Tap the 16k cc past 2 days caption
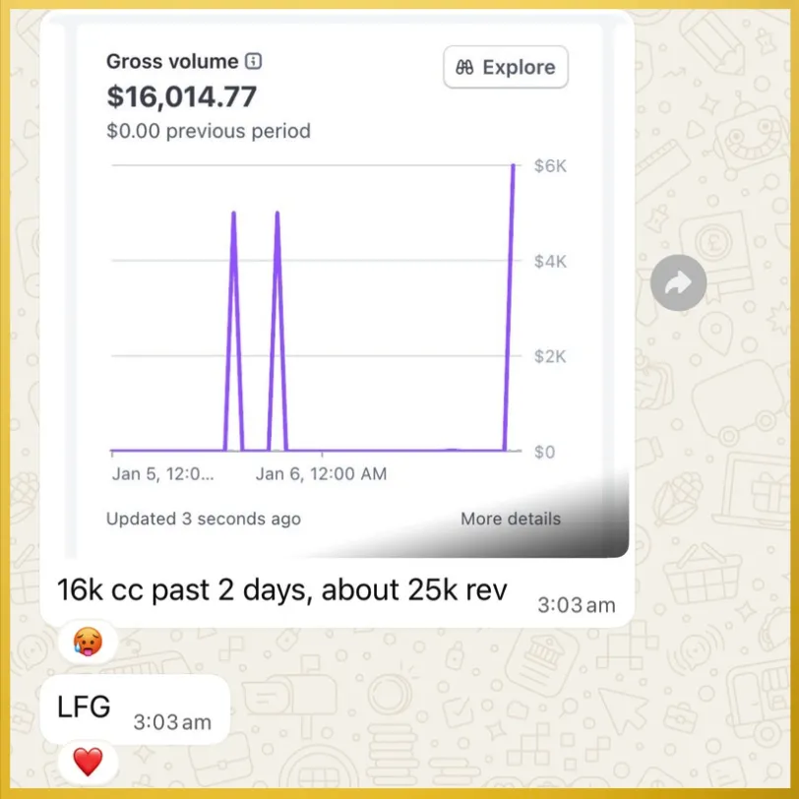Screen dimensions: 799x799 click(x=281, y=590)
